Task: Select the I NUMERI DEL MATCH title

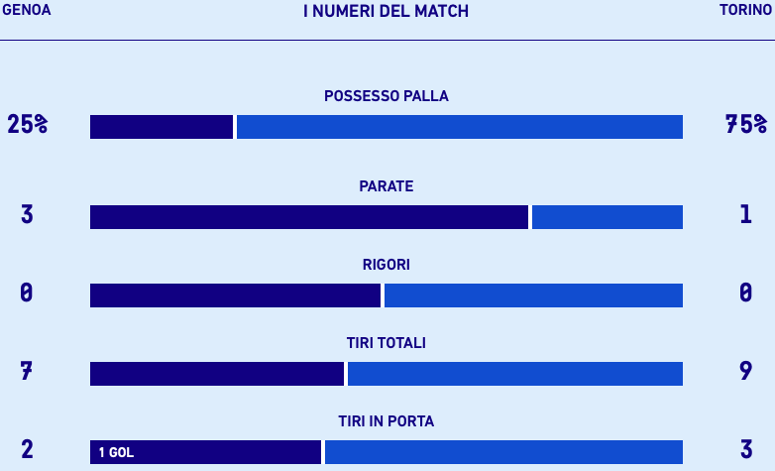Action: (x=386, y=11)
